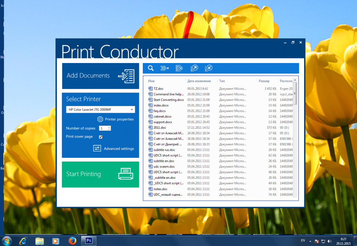Image resolution: width=357 pixels, height=246 pixels.
Task: Open Advanced settings link
Action: coord(119,149)
